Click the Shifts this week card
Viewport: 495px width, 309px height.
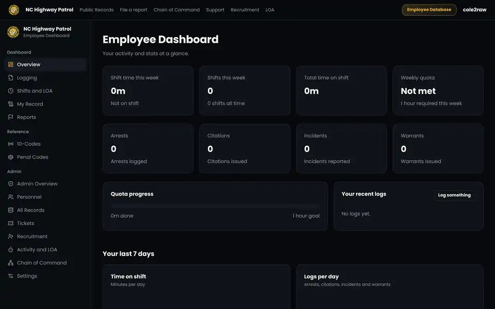(244, 91)
